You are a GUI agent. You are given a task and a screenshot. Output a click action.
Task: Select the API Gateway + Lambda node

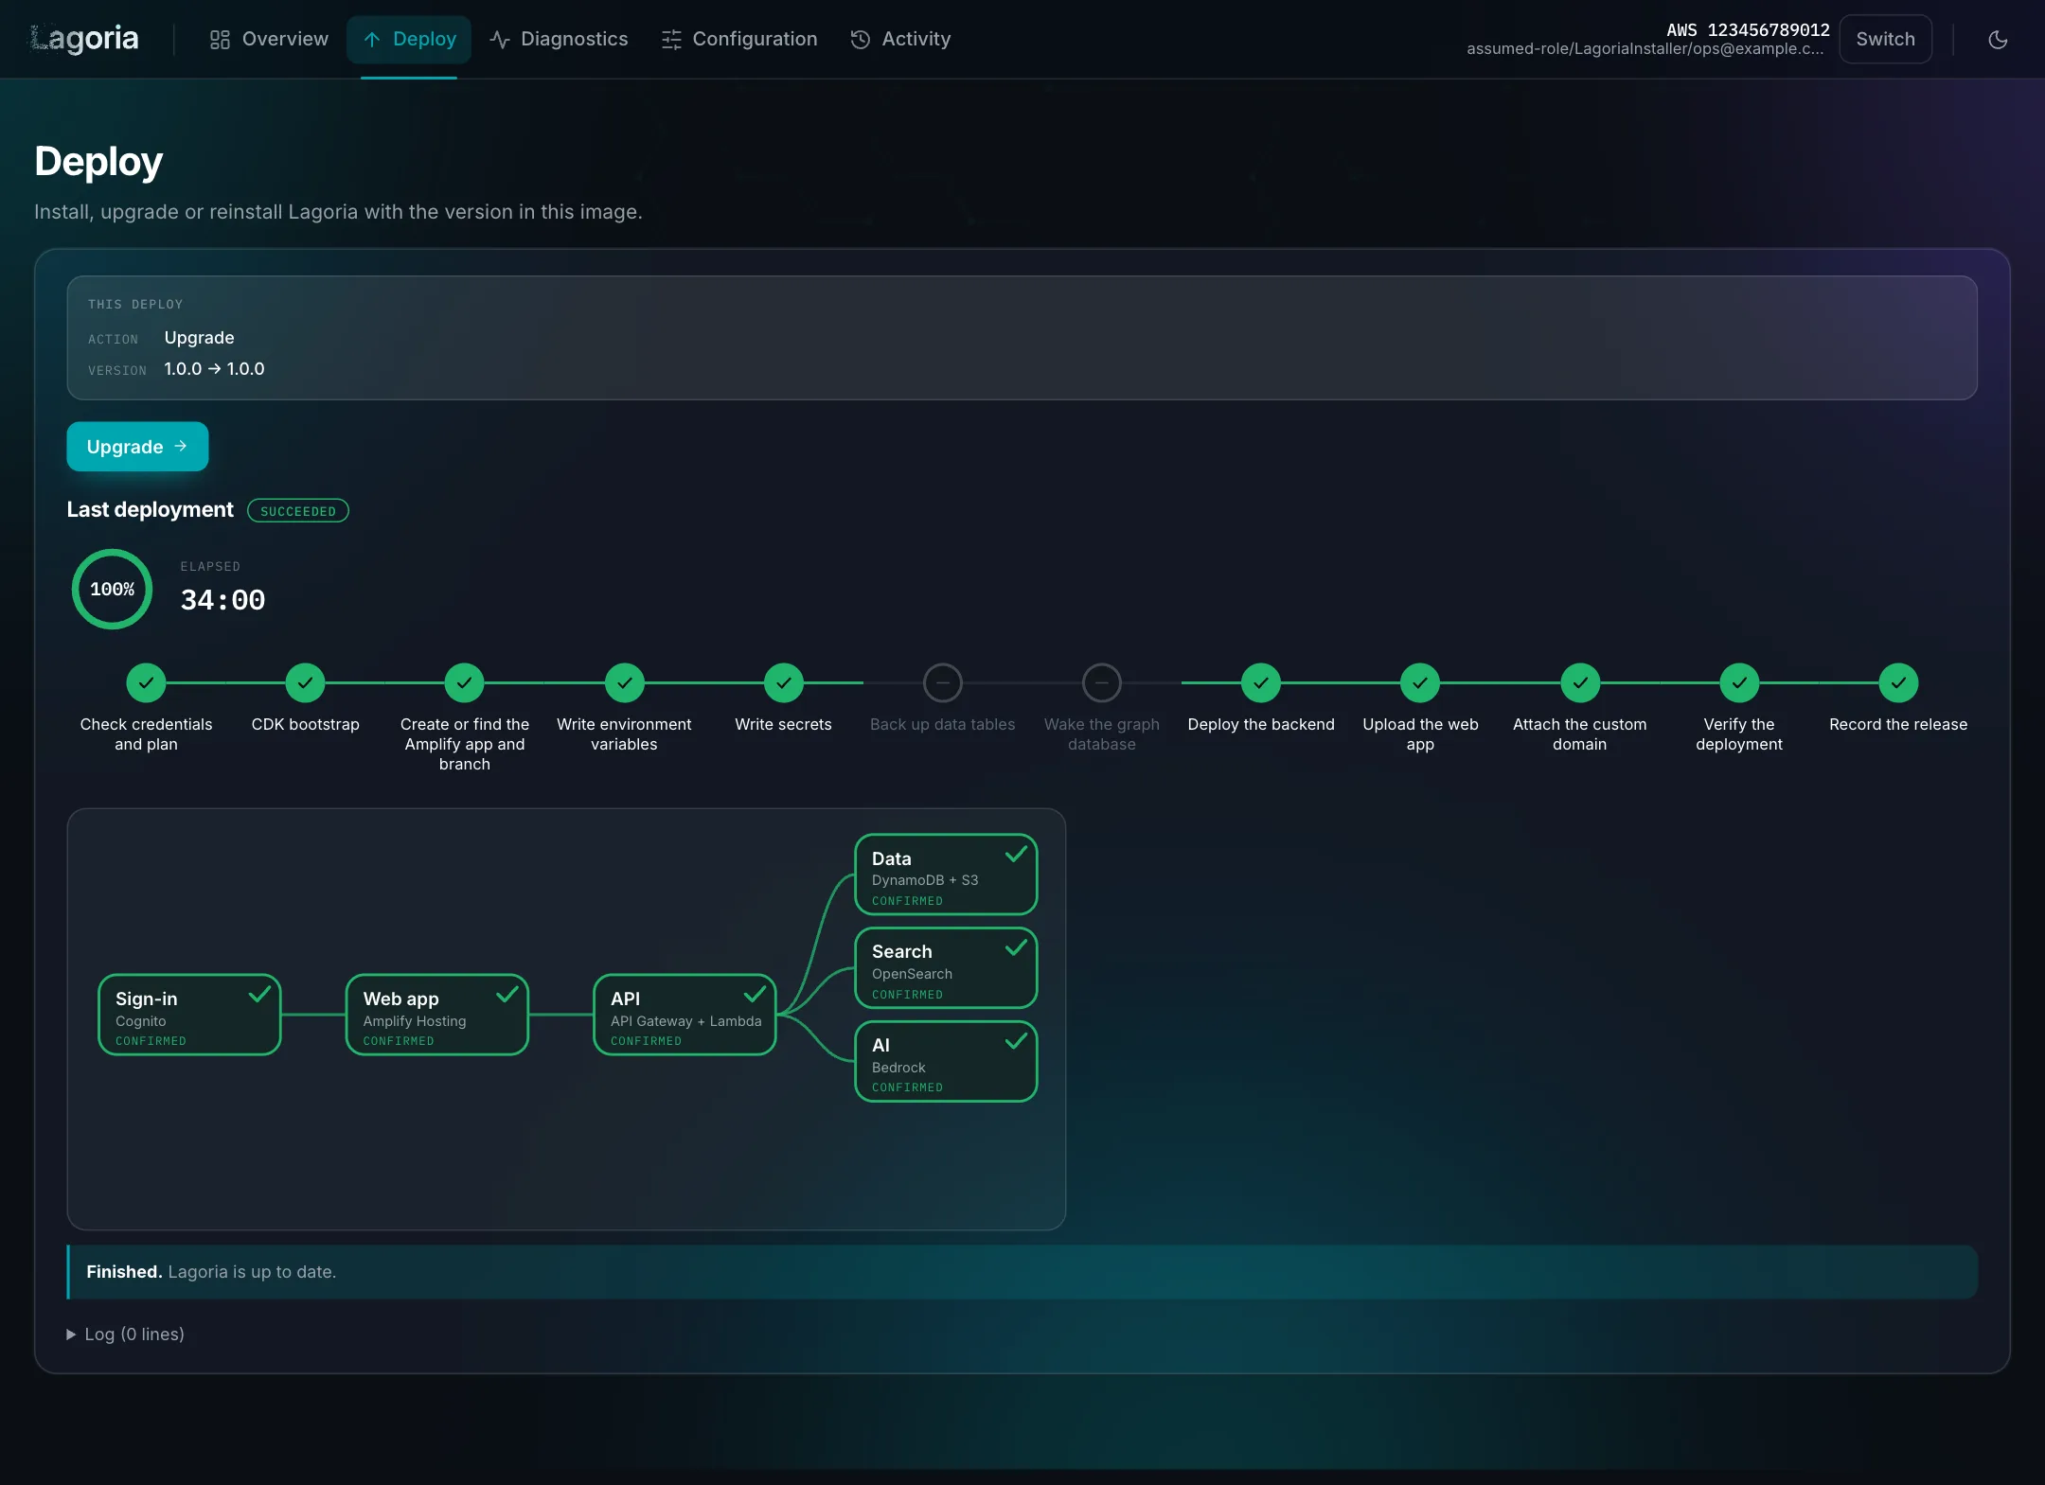pyautogui.click(x=685, y=1015)
